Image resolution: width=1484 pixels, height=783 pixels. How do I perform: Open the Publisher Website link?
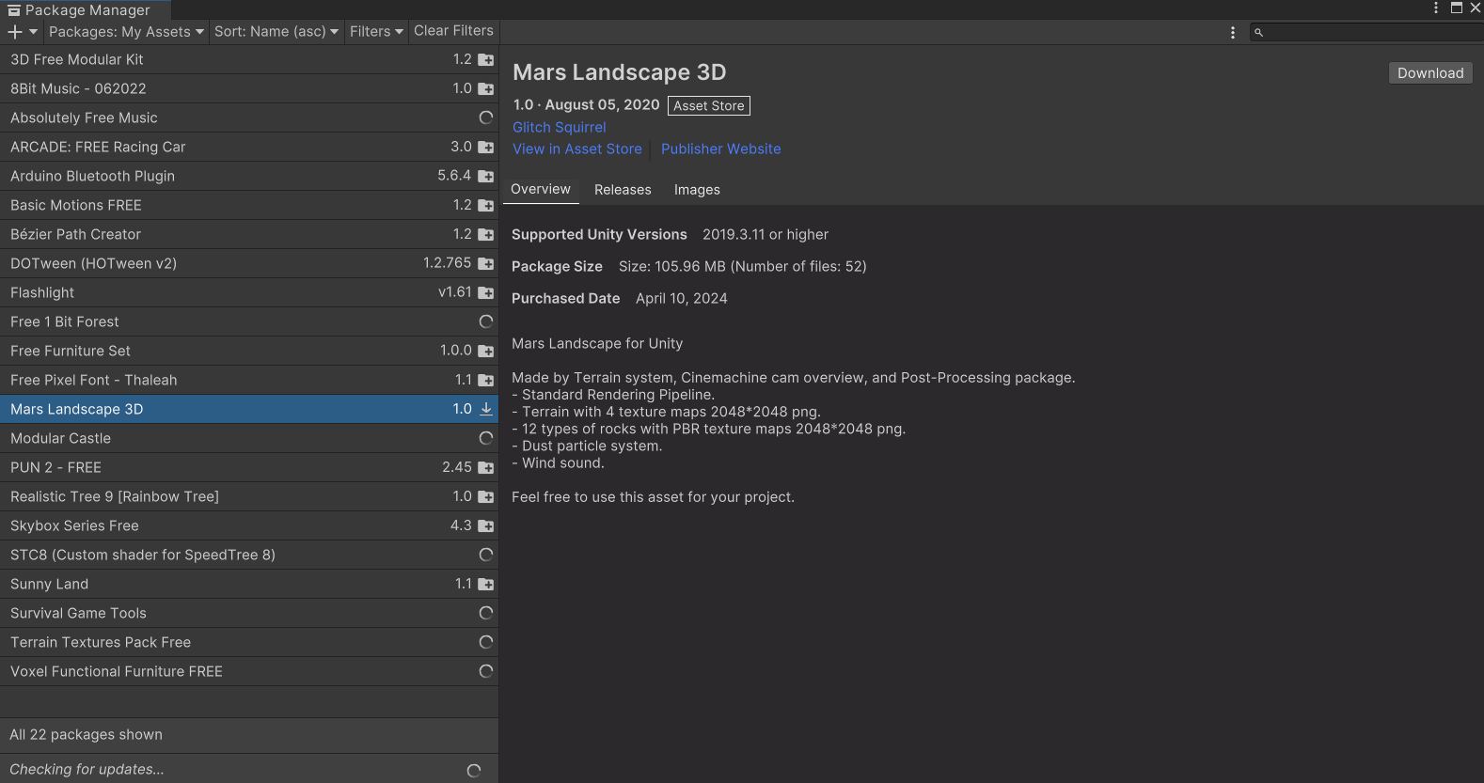[721, 149]
